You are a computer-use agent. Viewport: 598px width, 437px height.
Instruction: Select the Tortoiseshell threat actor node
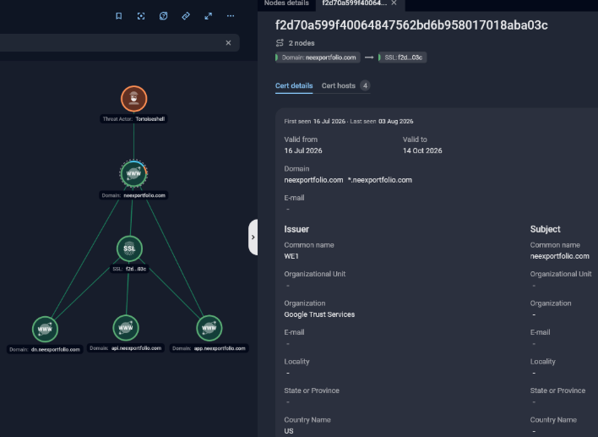click(x=133, y=99)
